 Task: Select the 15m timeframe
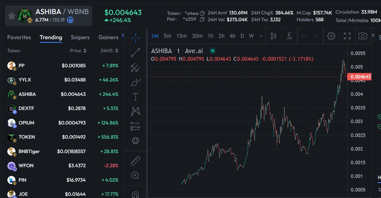pyautogui.click(x=182, y=36)
